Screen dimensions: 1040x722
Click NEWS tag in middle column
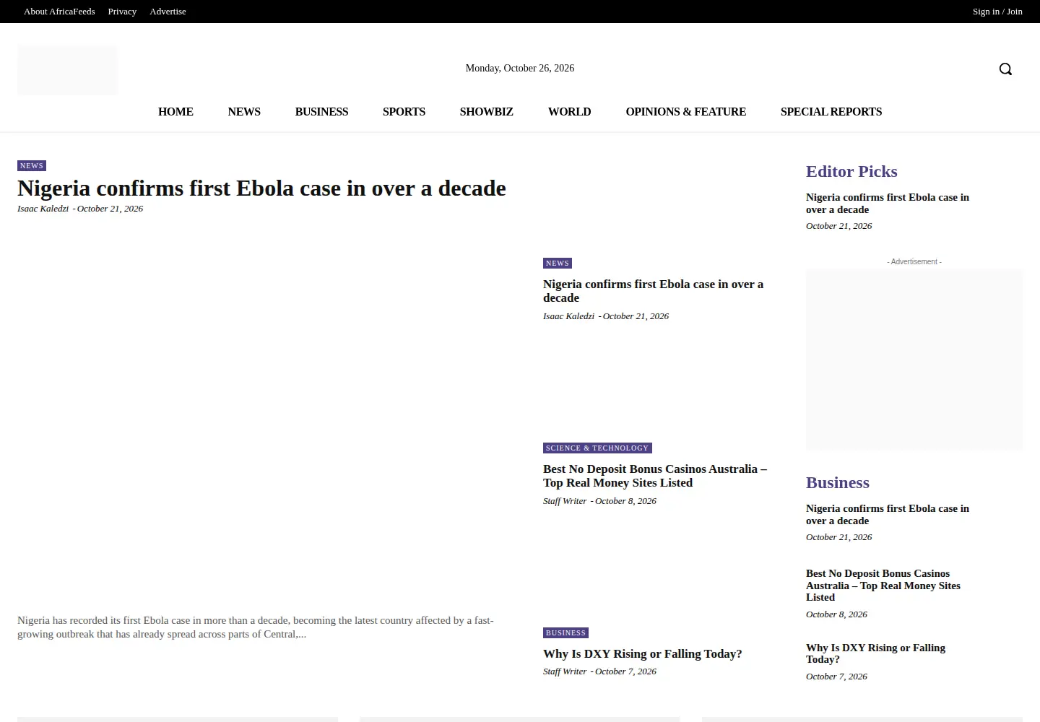558,264
